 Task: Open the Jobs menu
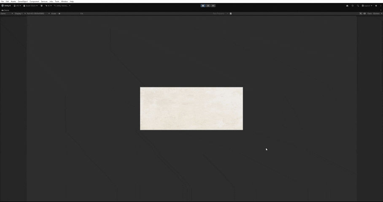(51, 1)
